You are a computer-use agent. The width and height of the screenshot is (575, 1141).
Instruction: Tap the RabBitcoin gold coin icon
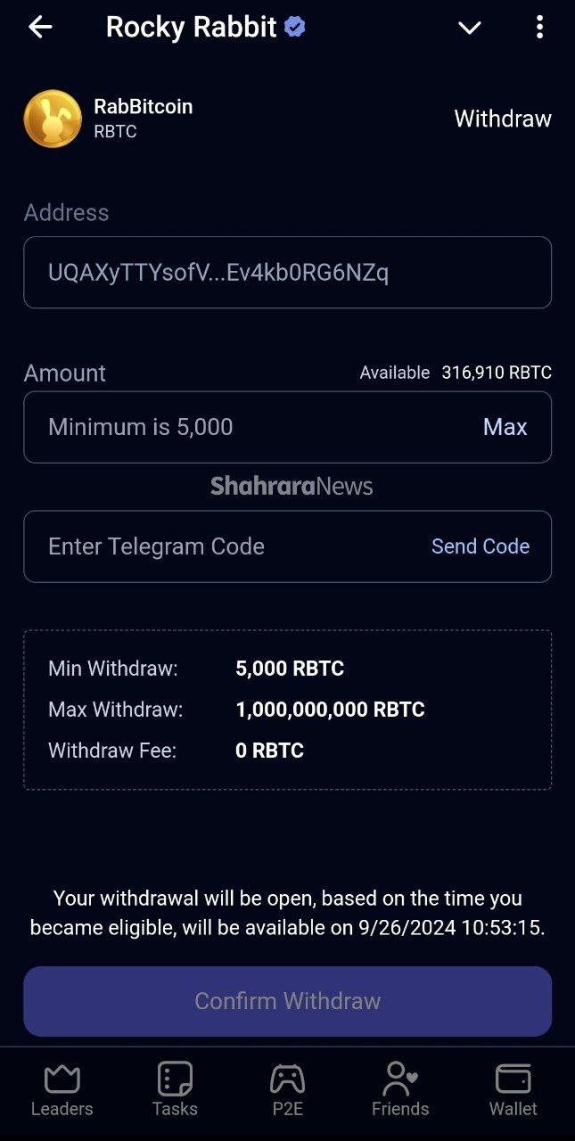(x=53, y=119)
